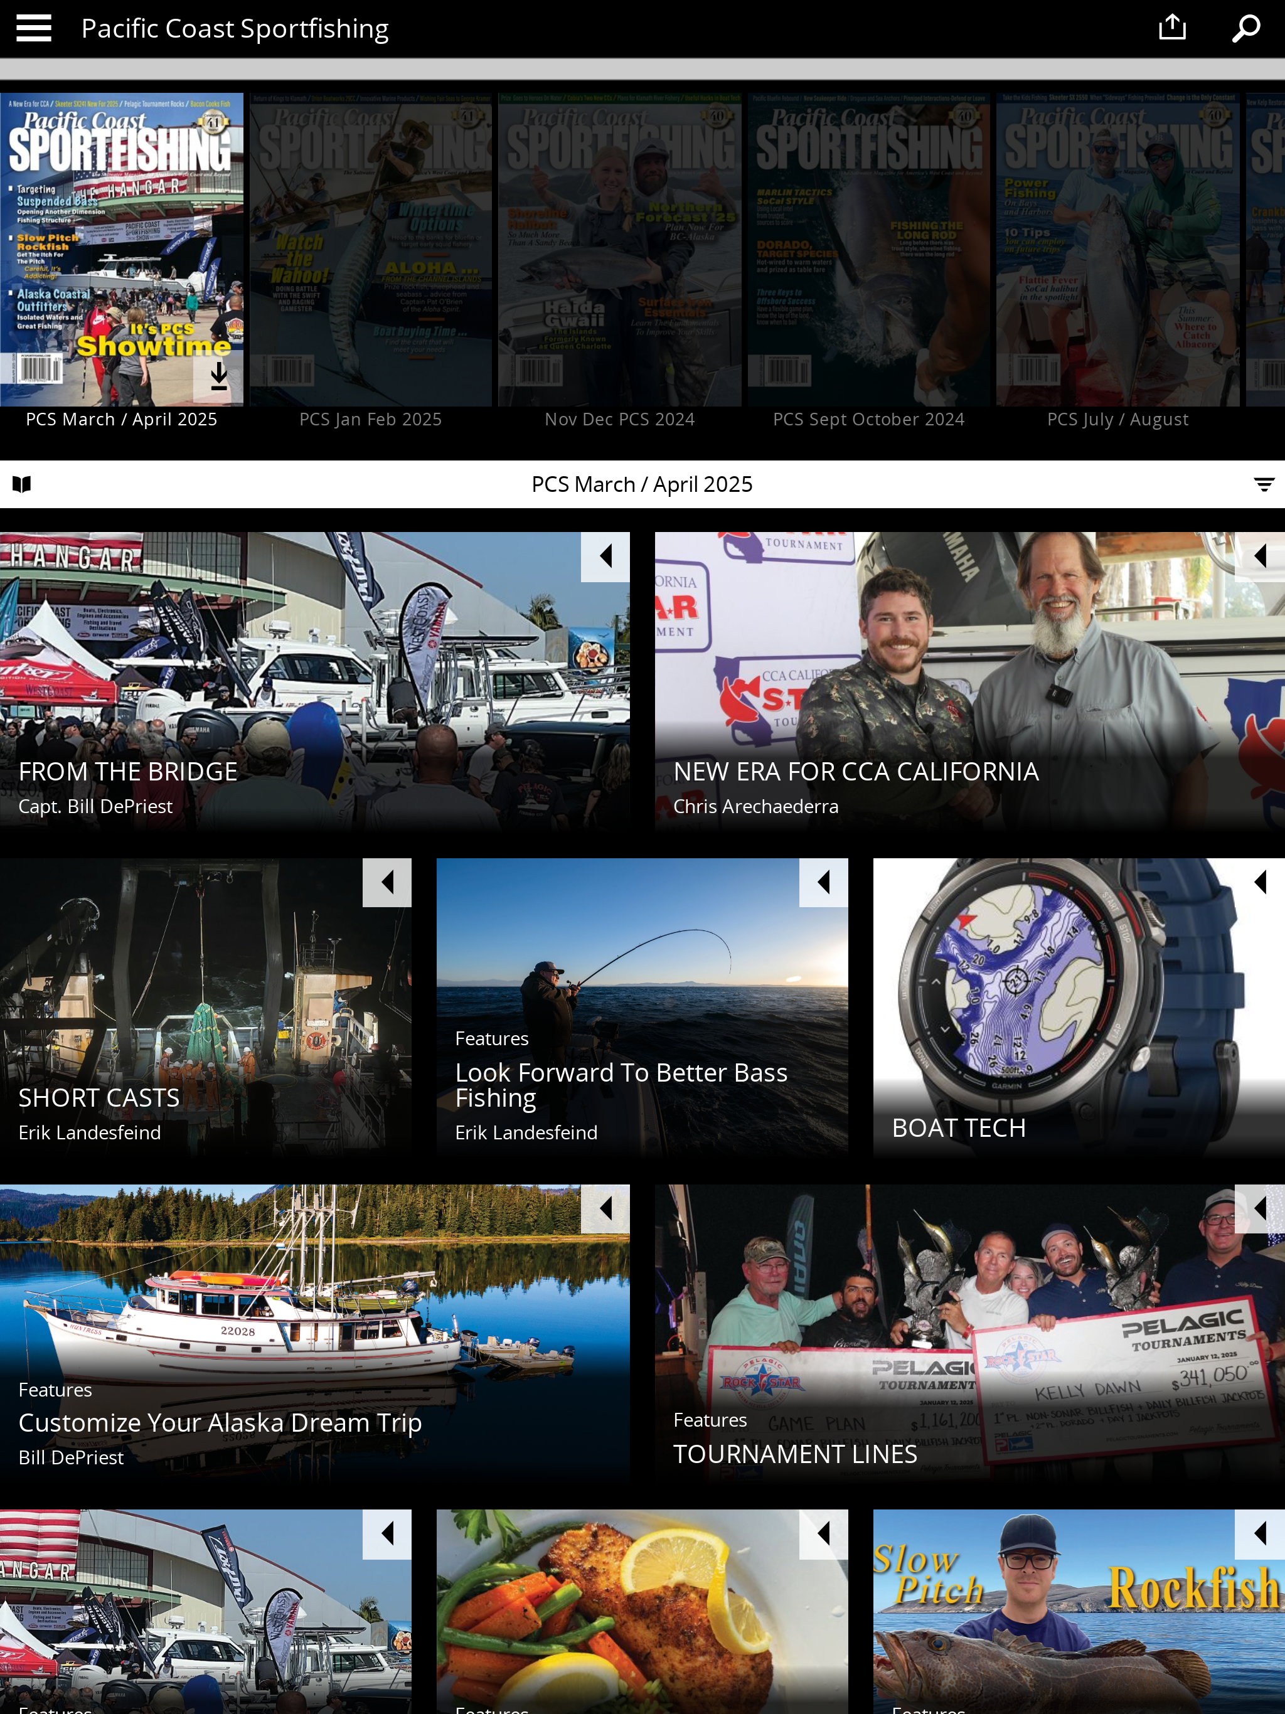Viewport: 1285px width, 1714px height.
Task: Open the filter icon in the issue header
Action: (1263, 484)
